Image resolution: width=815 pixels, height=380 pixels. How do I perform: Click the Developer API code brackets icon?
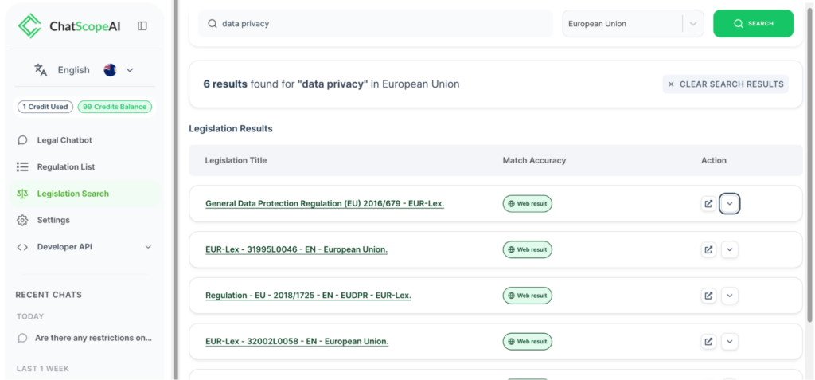[x=22, y=247]
